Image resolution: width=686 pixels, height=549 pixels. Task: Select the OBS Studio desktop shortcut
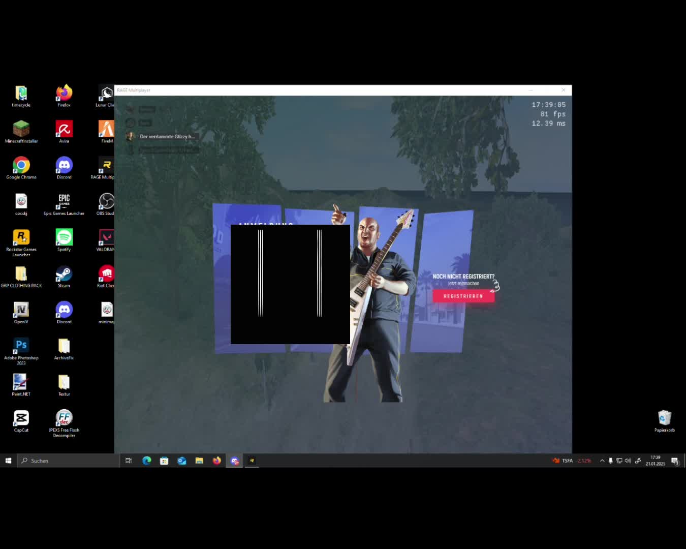(106, 204)
